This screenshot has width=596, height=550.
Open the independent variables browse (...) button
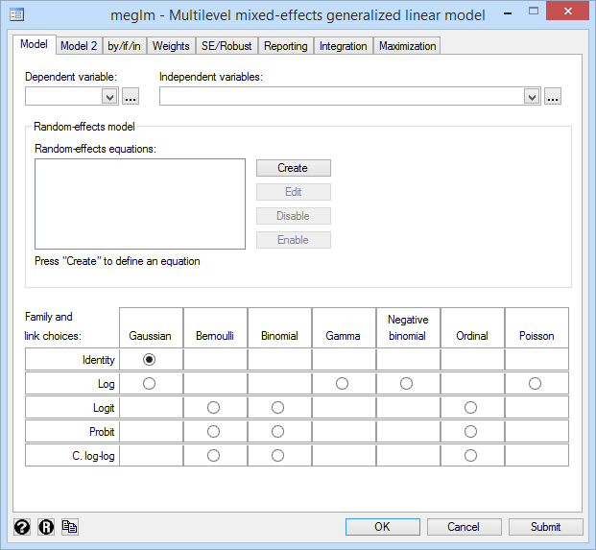pyautogui.click(x=552, y=96)
